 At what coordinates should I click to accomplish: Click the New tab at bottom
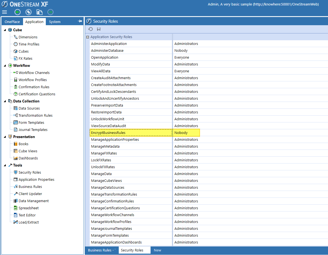(x=157, y=250)
